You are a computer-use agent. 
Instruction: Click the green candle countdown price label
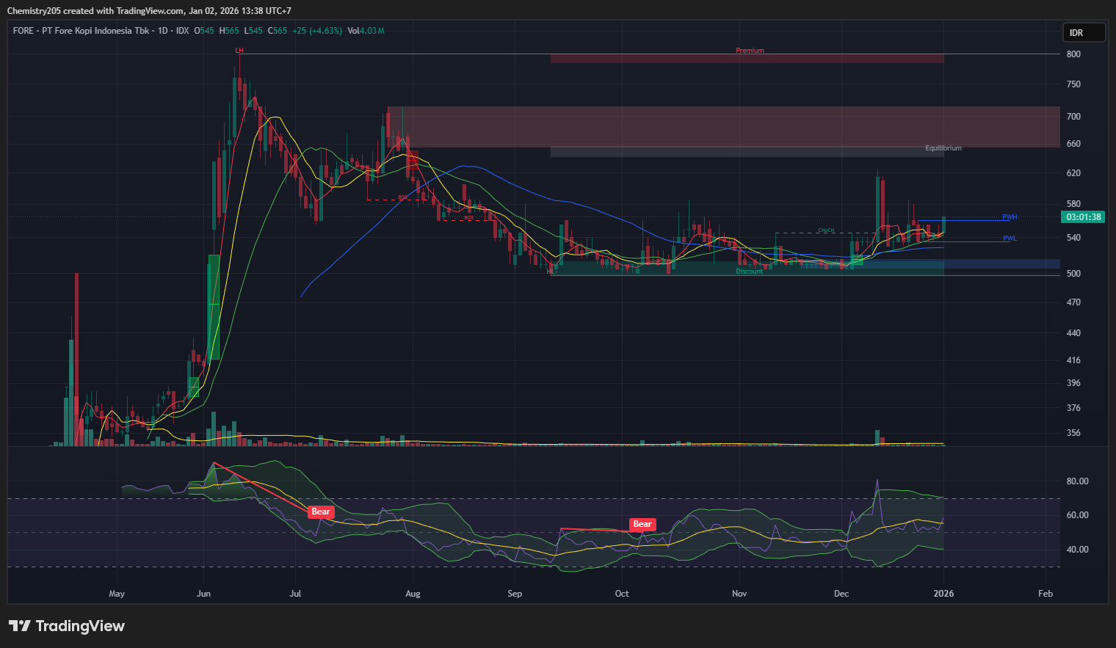coord(1083,217)
